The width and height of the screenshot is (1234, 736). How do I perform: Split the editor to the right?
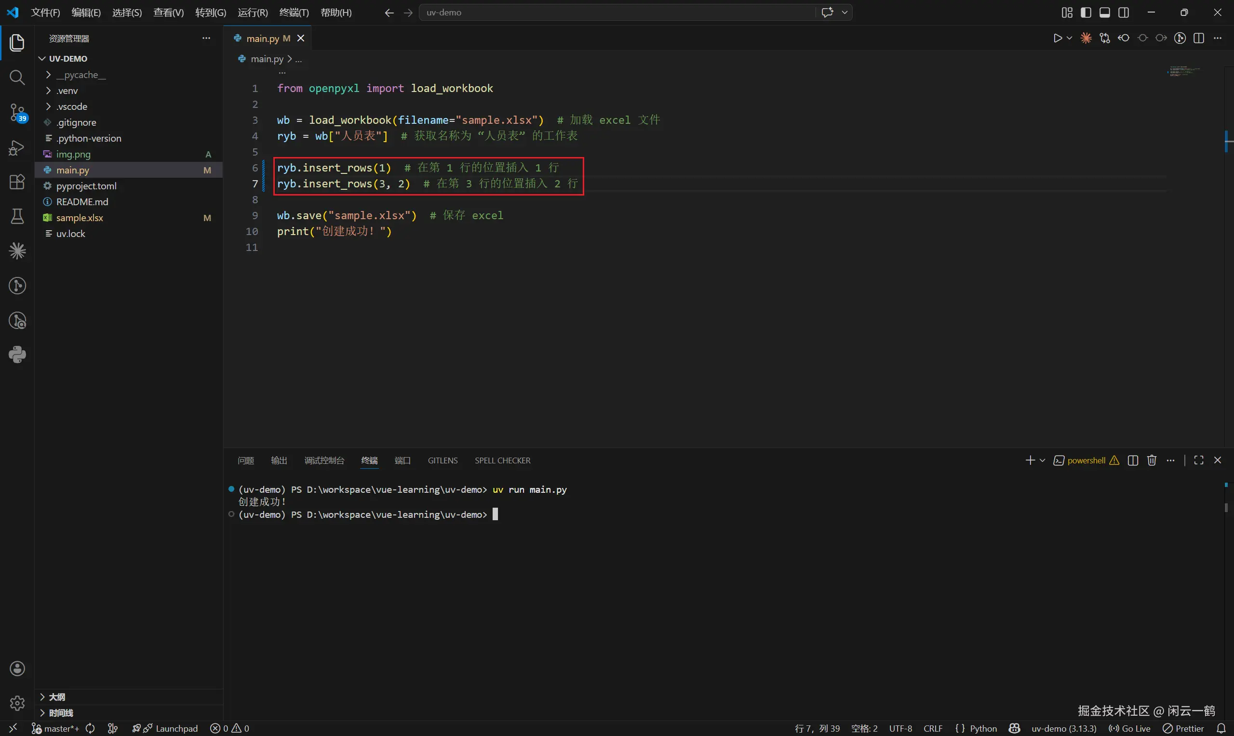click(1199, 38)
